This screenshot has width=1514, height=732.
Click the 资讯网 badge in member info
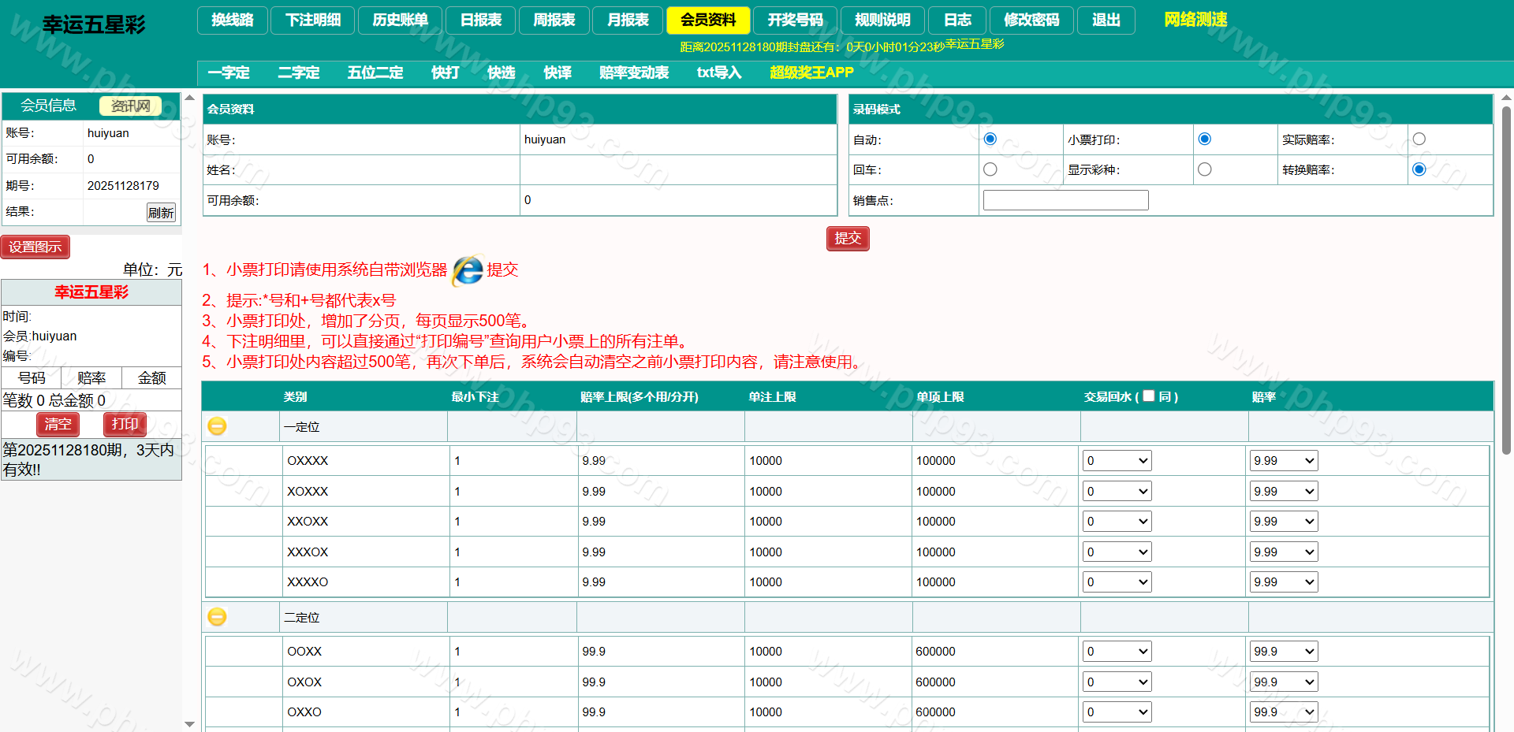coord(130,106)
